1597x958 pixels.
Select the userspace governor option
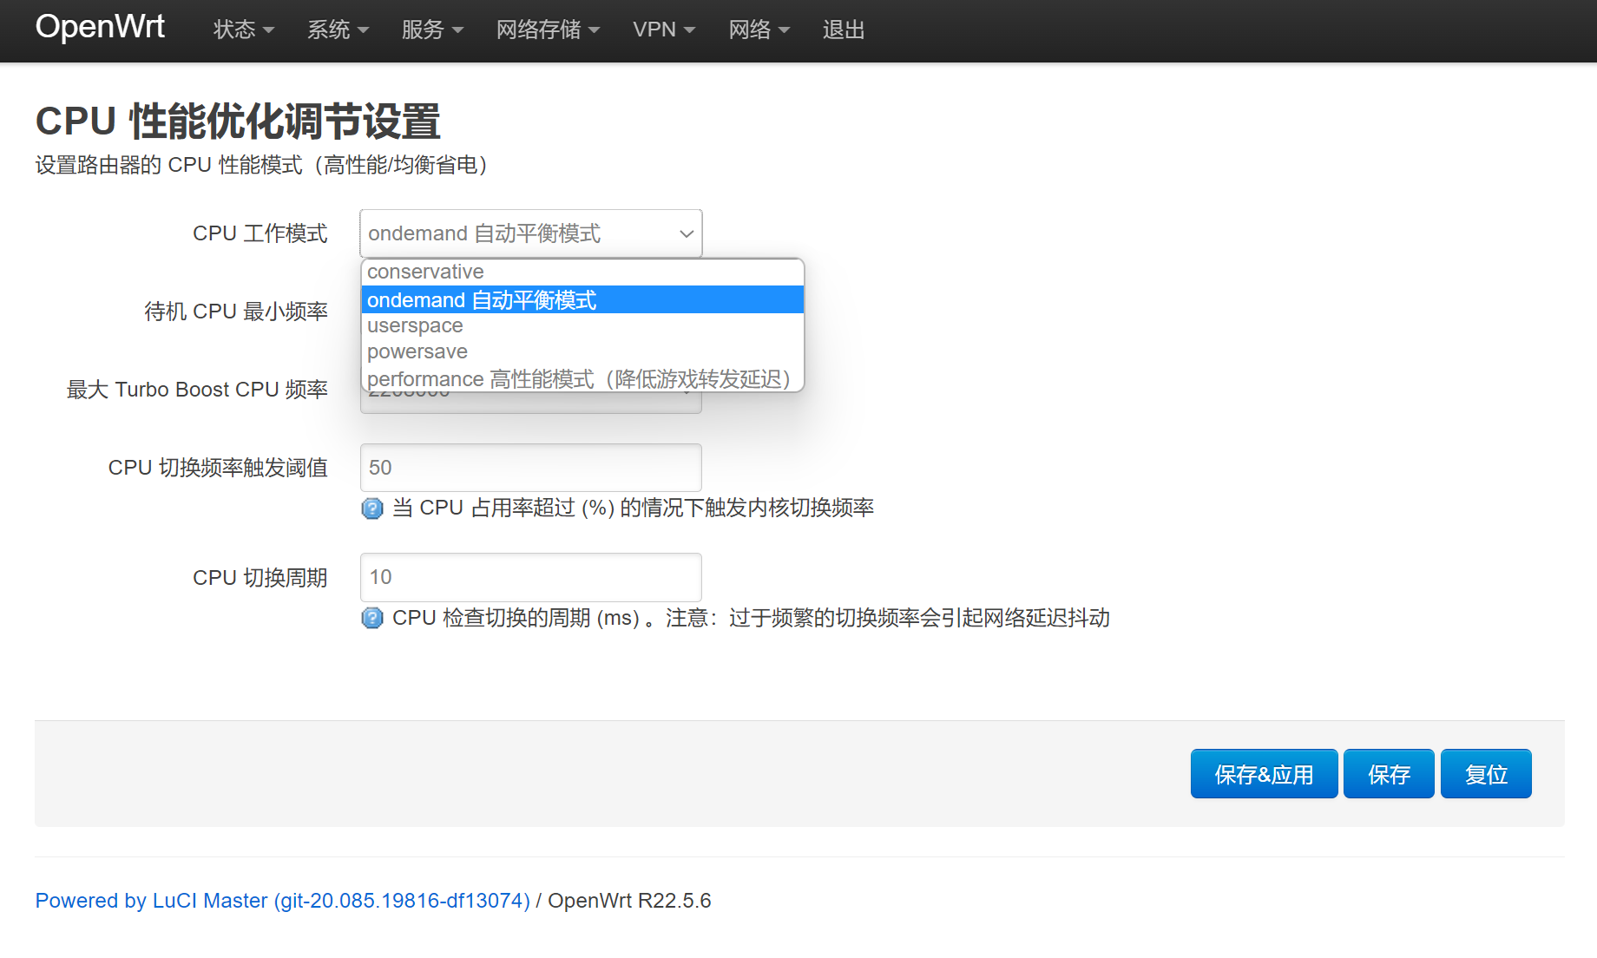coord(415,326)
